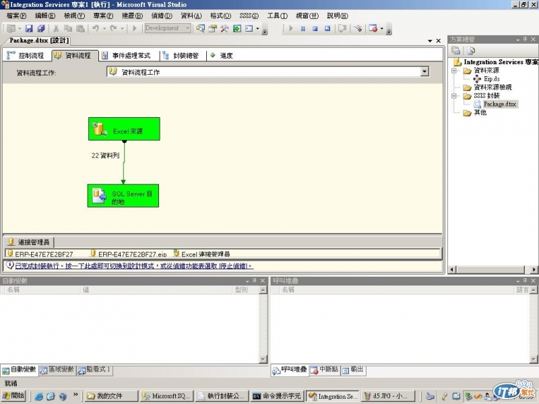Image resolution: width=539 pixels, height=404 pixels.
Task: Select Eip.ds data source in Solution Explorer
Action: 492,79
